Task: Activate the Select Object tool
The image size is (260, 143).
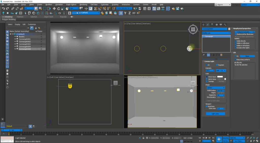Action: point(36,9)
